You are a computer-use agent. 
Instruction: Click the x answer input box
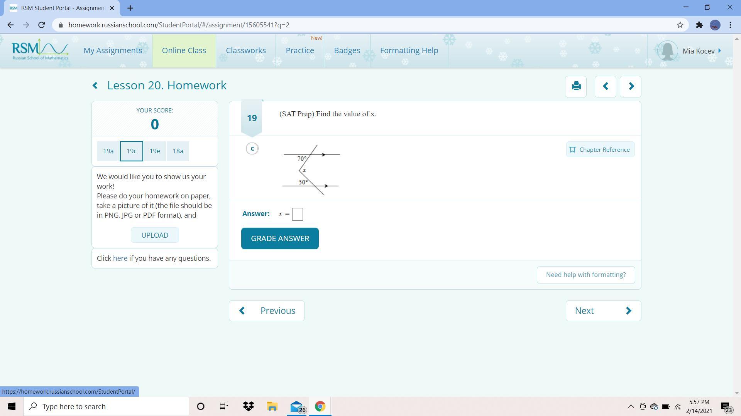click(x=298, y=214)
